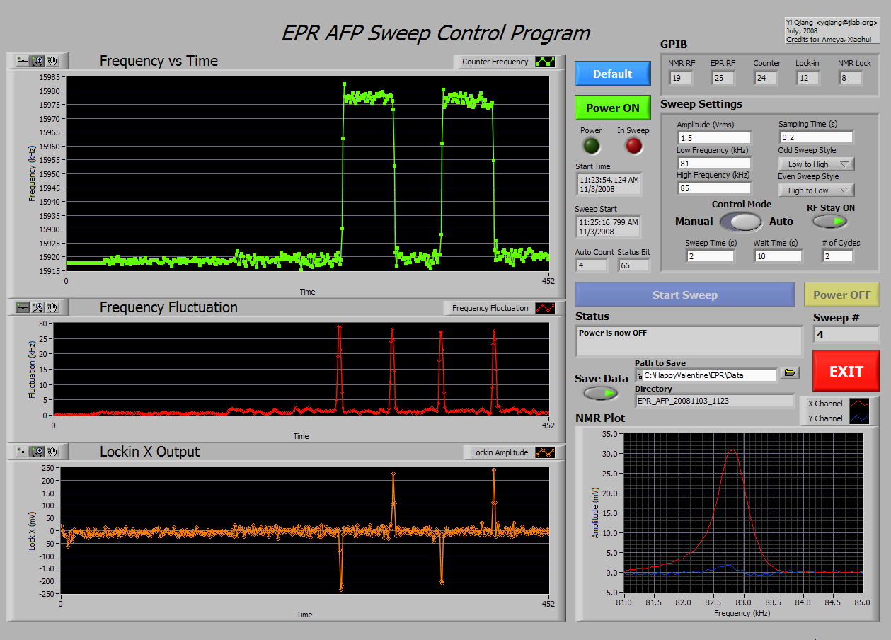Viewport: 891px width, 640px height.
Task: Edit the Wait Time (s) field
Action: click(x=777, y=256)
